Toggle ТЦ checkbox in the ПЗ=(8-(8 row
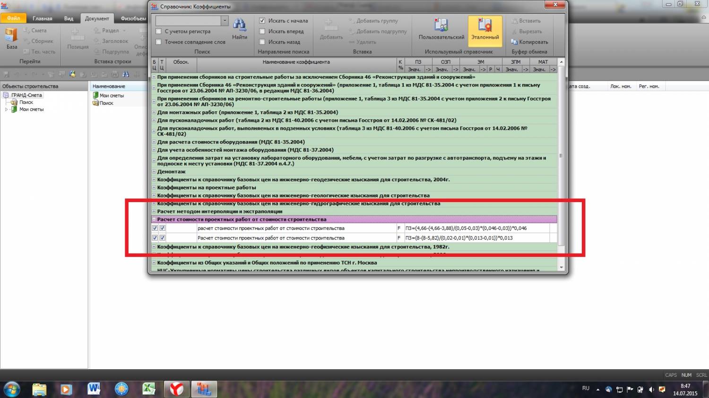The height and width of the screenshot is (398, 709). point(162,238)
